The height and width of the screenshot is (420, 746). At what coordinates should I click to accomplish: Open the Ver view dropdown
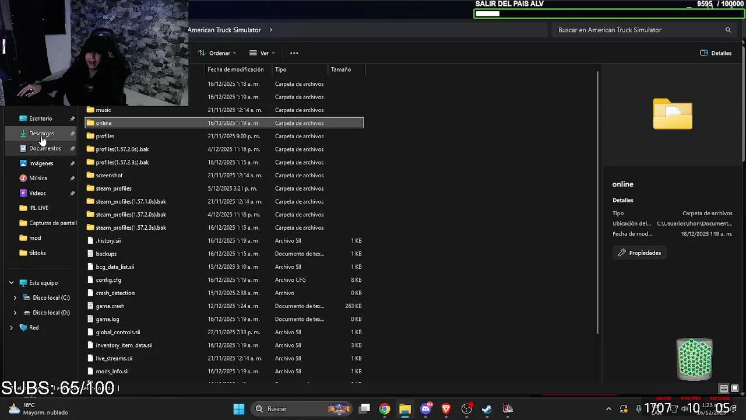click(x=262, y=53)
